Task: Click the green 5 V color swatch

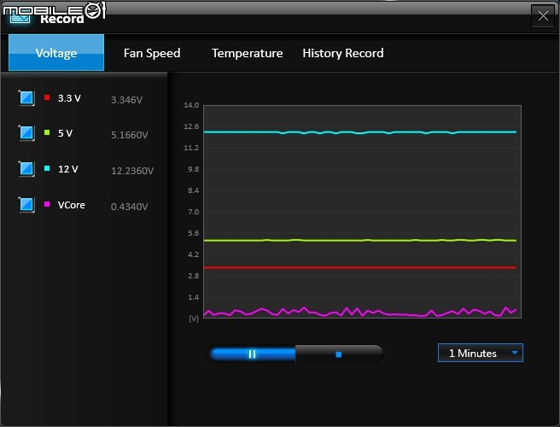Action: click(47, 132)
